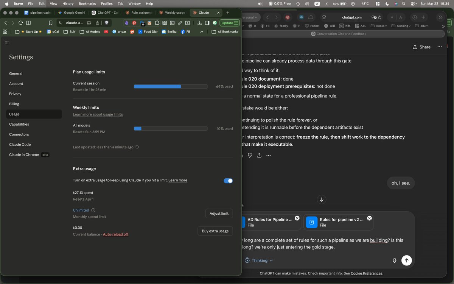Open the History menu in menu bar
Image resolution: width=454 pixels, height=284 pixels.
coord(68,3)
